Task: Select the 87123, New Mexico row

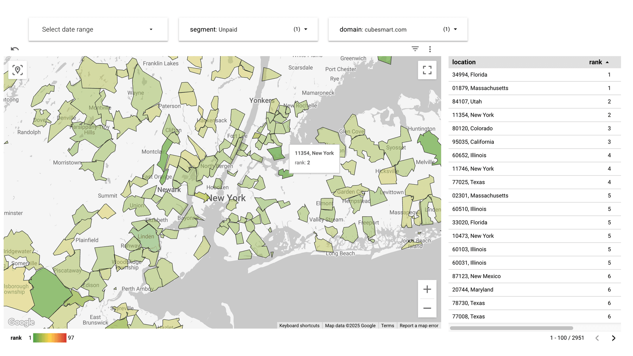Action: (534, 276)
